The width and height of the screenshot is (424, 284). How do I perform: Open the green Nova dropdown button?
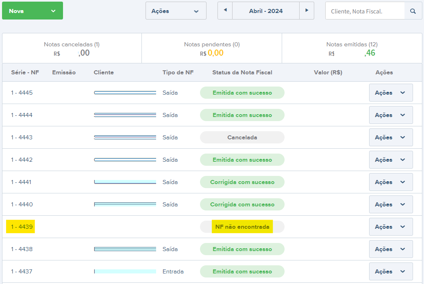33,11
